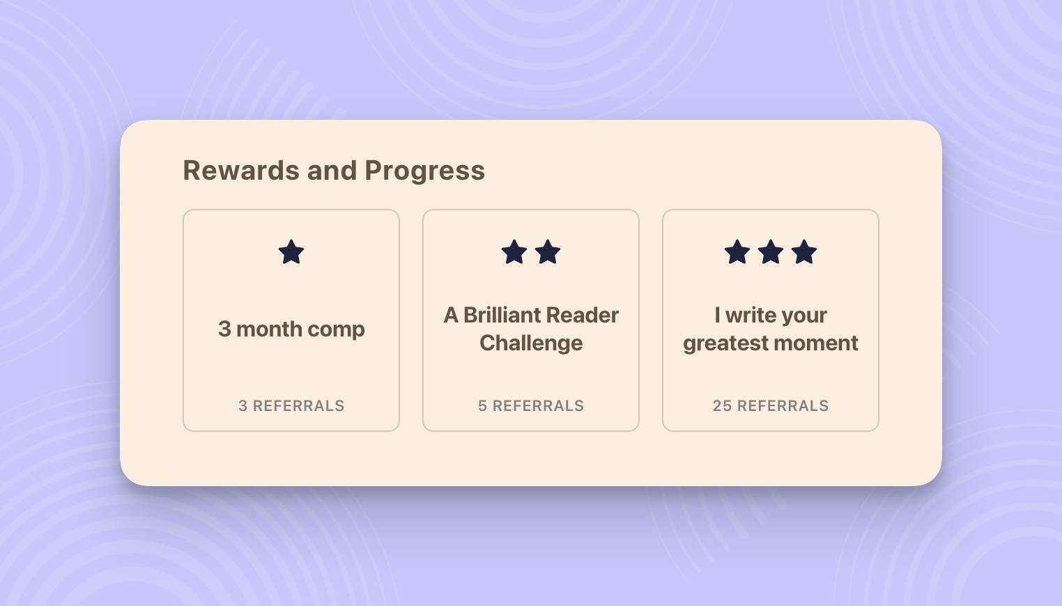Click the first star on the greatest moment card
This screenshot has width=1062, height=606.
[x=737, y=252]
